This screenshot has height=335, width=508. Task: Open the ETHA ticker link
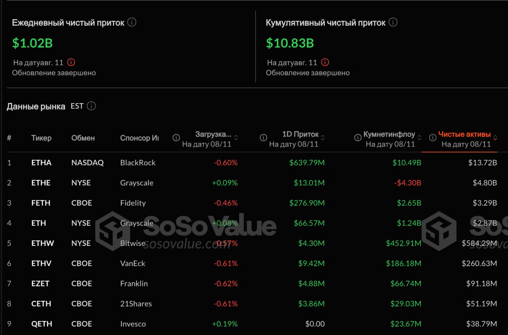[41, 163]
